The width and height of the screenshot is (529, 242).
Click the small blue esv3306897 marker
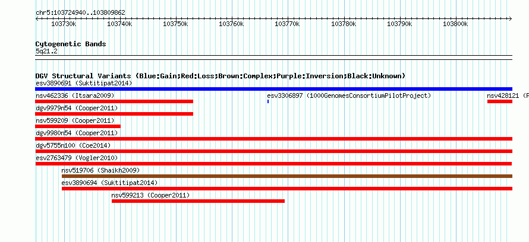[268, 101]
